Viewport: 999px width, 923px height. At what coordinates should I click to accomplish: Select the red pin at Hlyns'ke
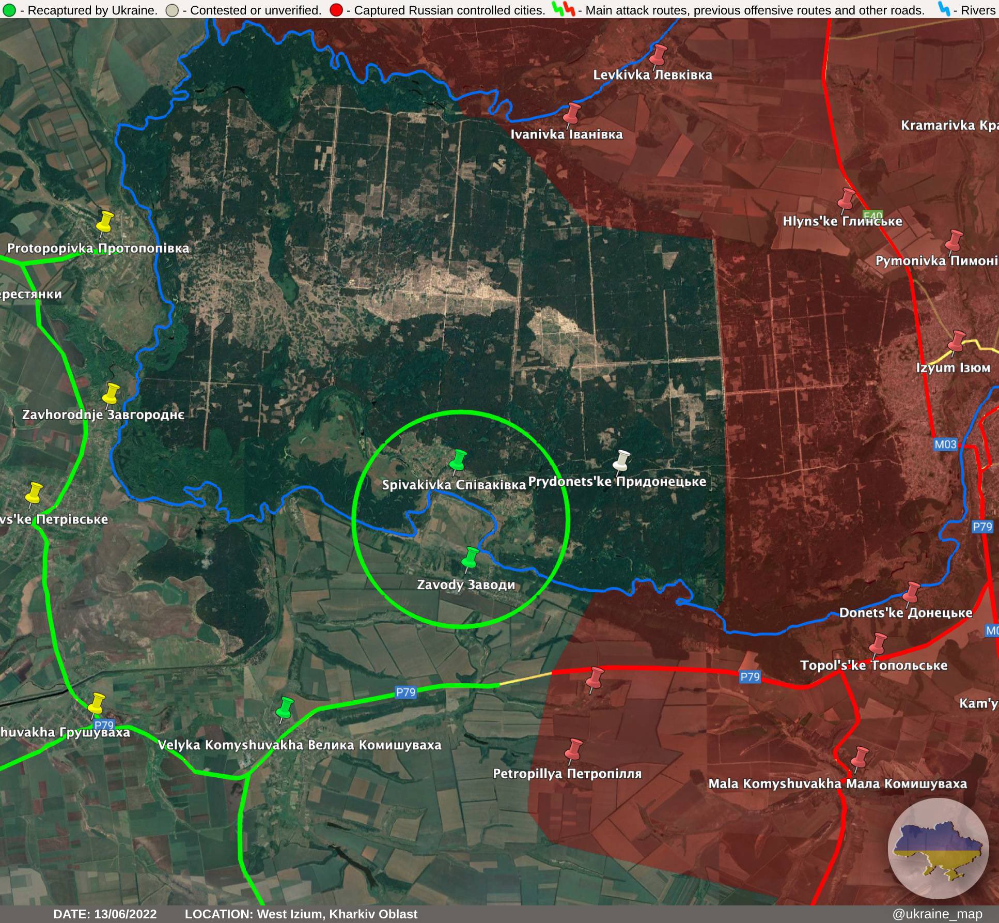click(847, 198)
